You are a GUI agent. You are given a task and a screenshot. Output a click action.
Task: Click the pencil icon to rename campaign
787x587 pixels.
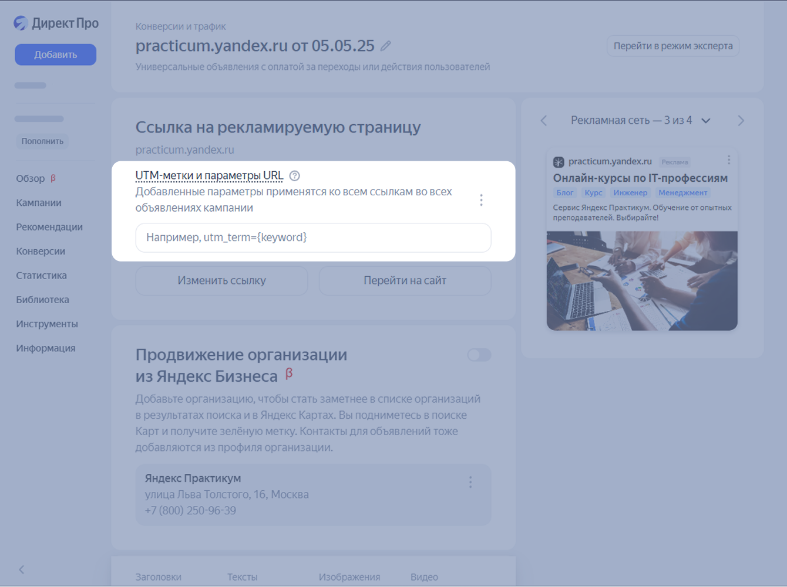point(386,46)
